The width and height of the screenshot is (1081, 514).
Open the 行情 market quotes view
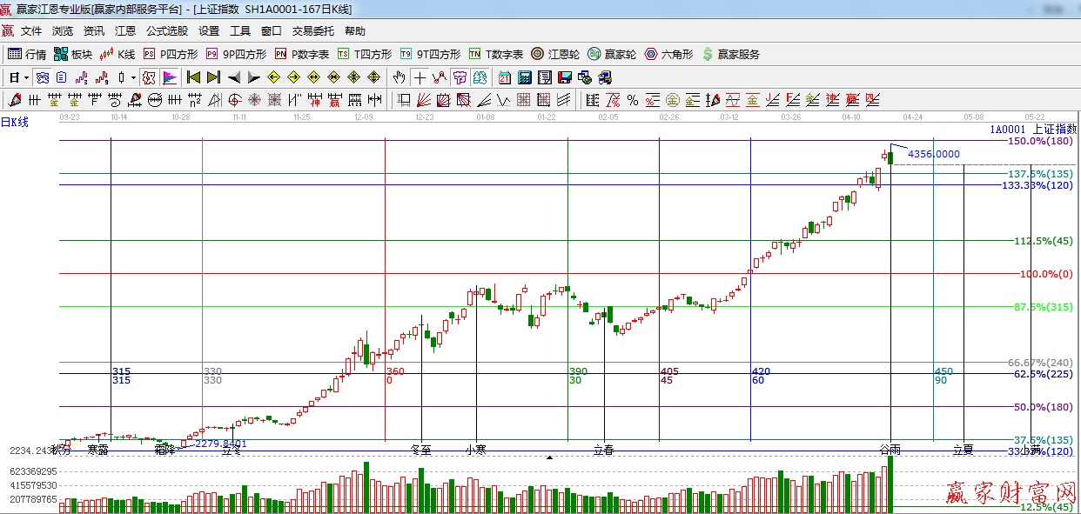click(27, 54)
